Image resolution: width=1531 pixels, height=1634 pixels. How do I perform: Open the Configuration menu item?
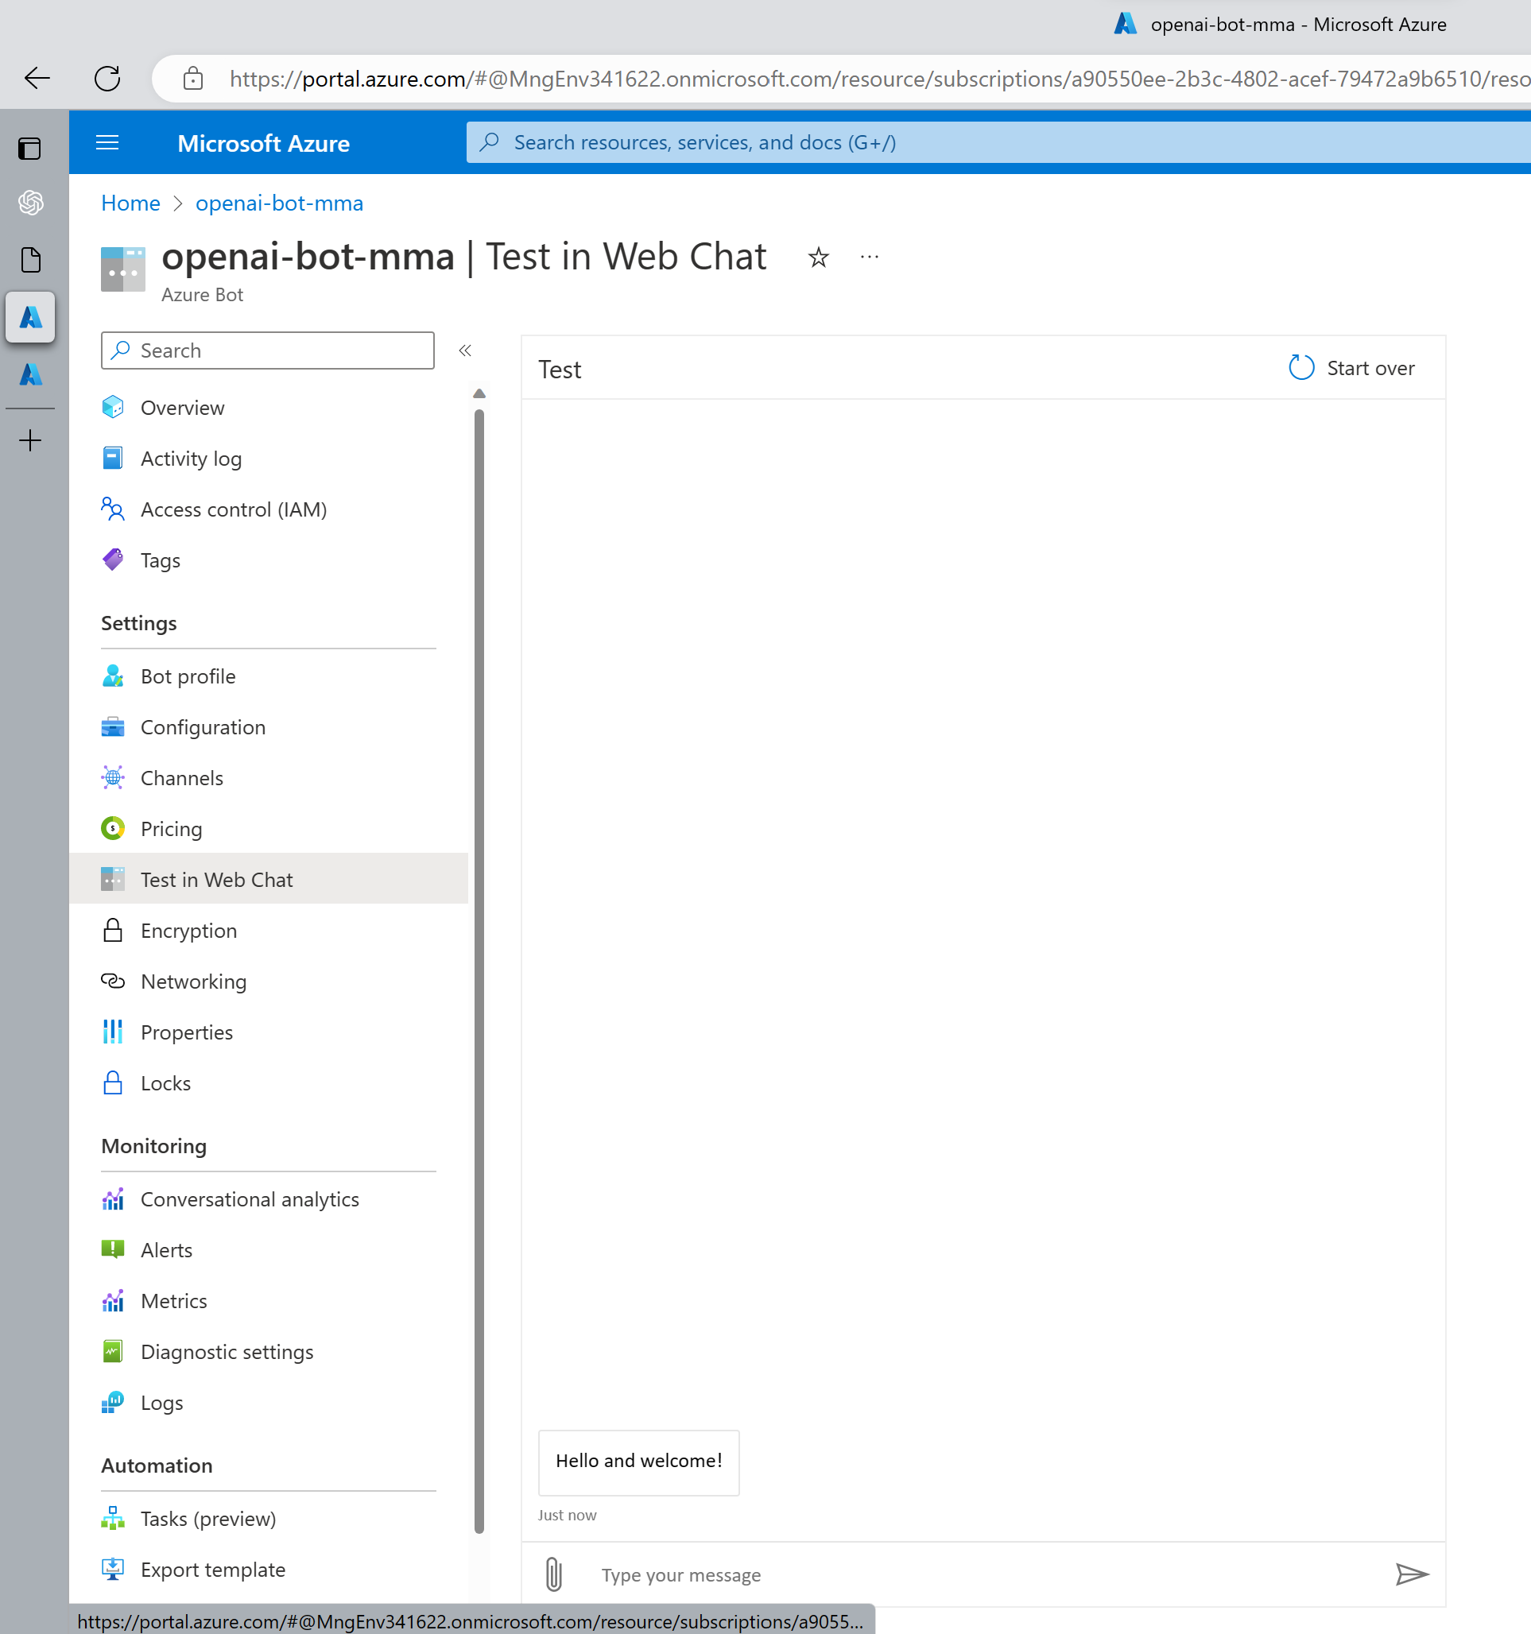click(202, 727)
